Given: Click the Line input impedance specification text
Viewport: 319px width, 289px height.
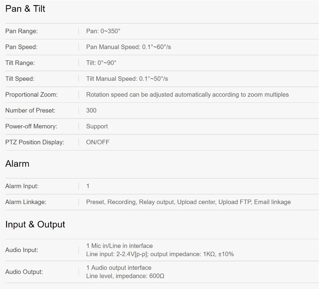Looking at the screenshot, I should (x=160, y=254).
